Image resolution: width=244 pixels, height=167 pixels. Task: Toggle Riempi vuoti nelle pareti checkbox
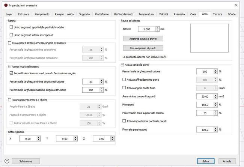[x=10, y=66]
